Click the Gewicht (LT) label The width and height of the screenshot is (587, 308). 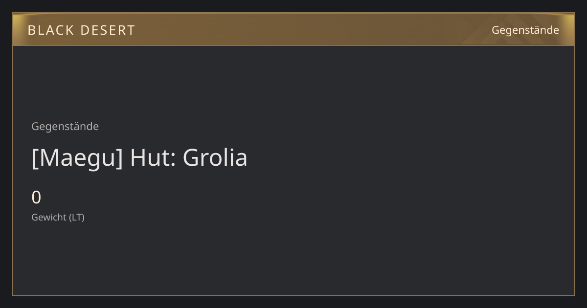tap(58, 217)
